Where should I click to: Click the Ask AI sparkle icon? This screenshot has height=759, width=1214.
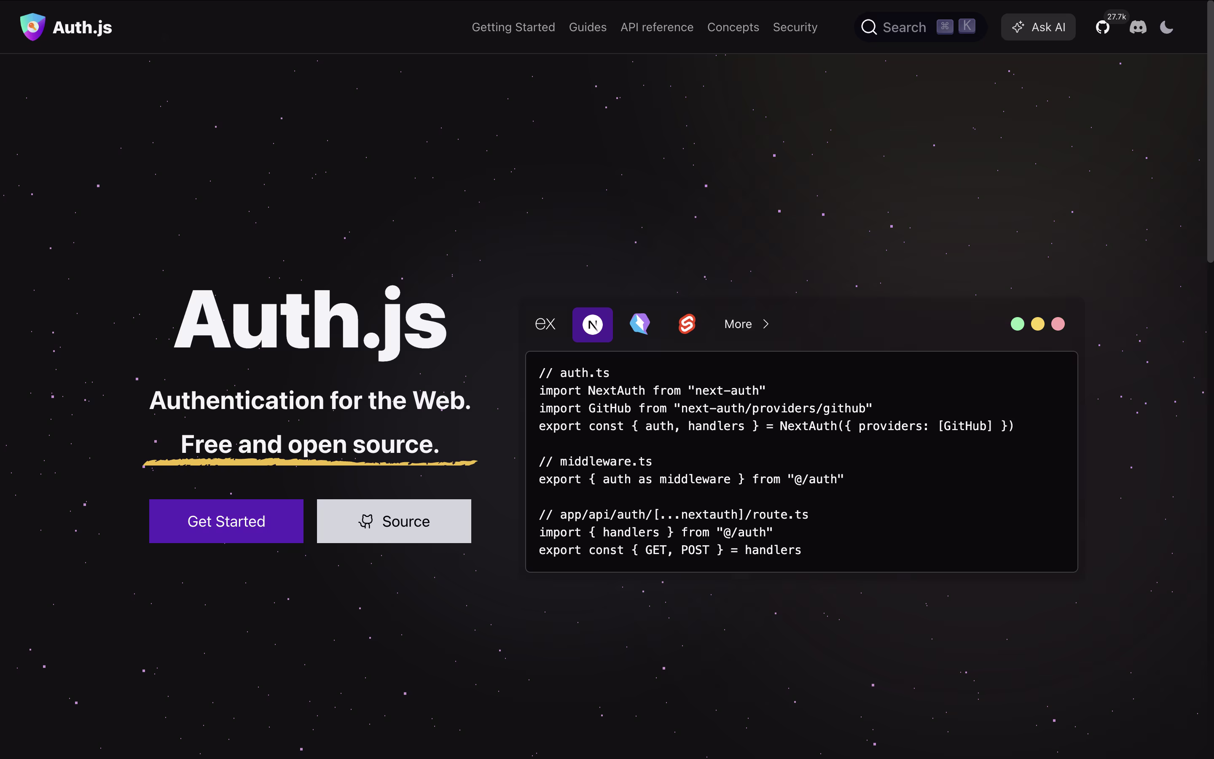pos(1018,27)
